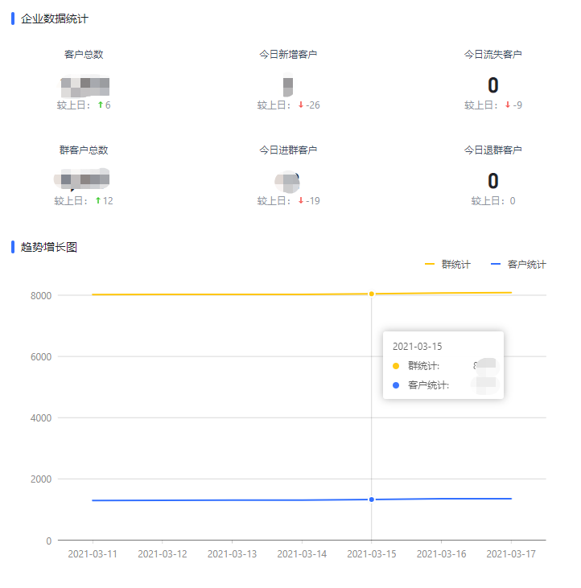Click the 8000 y-axis label

[41, 296]
